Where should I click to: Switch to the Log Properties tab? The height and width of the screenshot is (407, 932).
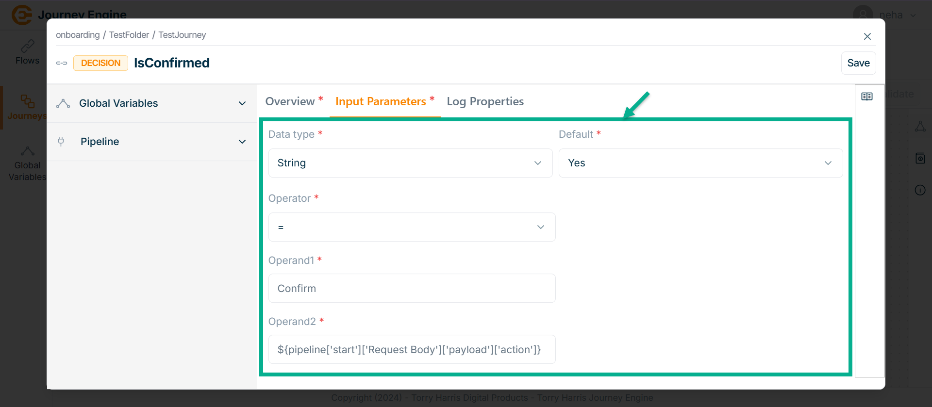pos(485,101)
